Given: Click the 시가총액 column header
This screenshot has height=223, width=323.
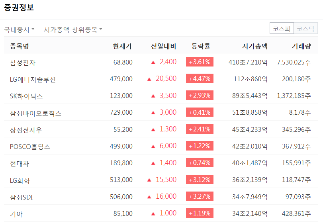Looking at the screenshot, I should pyautogui.click(x=255, y=46).
